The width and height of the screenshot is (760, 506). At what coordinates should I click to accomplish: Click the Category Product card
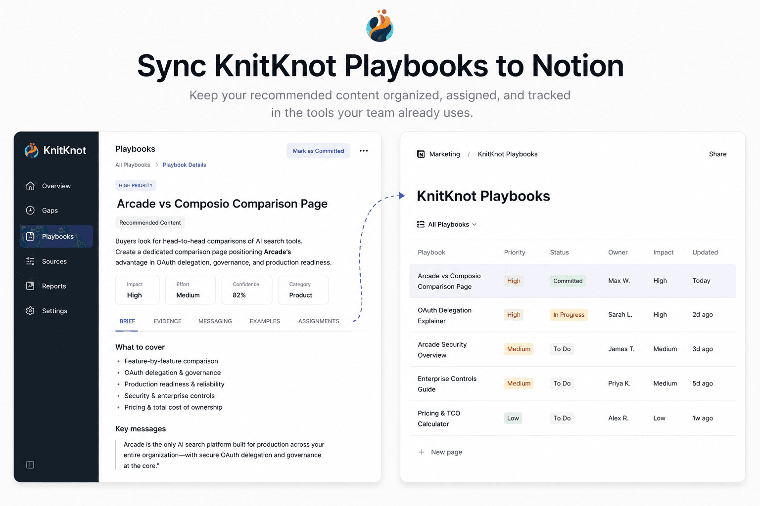coord(303,290)
